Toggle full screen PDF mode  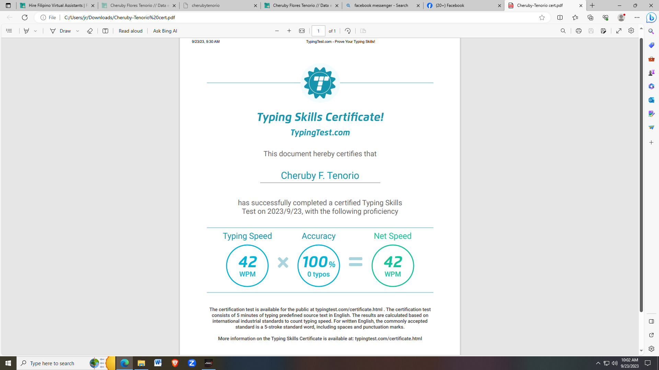tap(619, 31)
